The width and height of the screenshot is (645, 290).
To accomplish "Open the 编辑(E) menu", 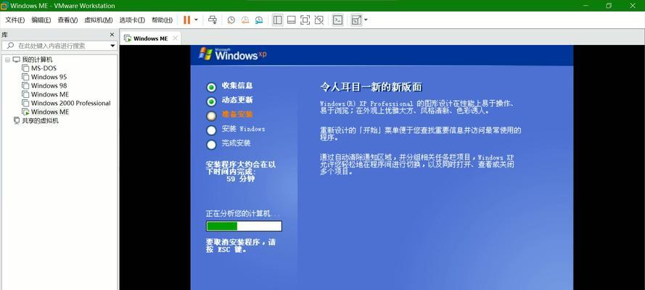I will (41, 20).
